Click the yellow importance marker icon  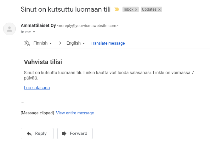pos(117,9)
